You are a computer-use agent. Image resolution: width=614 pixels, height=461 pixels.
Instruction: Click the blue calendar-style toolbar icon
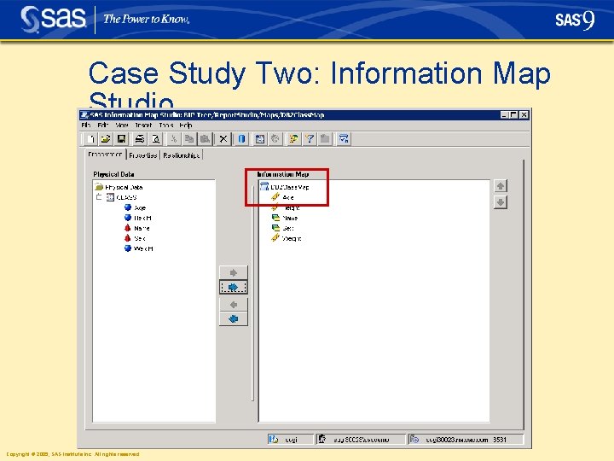click(x=259, y=139)
